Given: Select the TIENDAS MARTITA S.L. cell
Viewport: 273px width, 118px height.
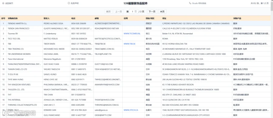Looking at the screenshot, I should (25, 23).
